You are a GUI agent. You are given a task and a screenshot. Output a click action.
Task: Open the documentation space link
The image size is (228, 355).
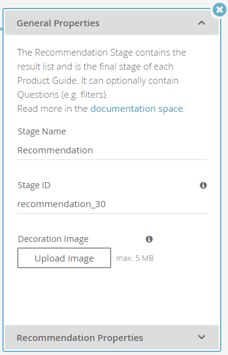click(137, 109)
